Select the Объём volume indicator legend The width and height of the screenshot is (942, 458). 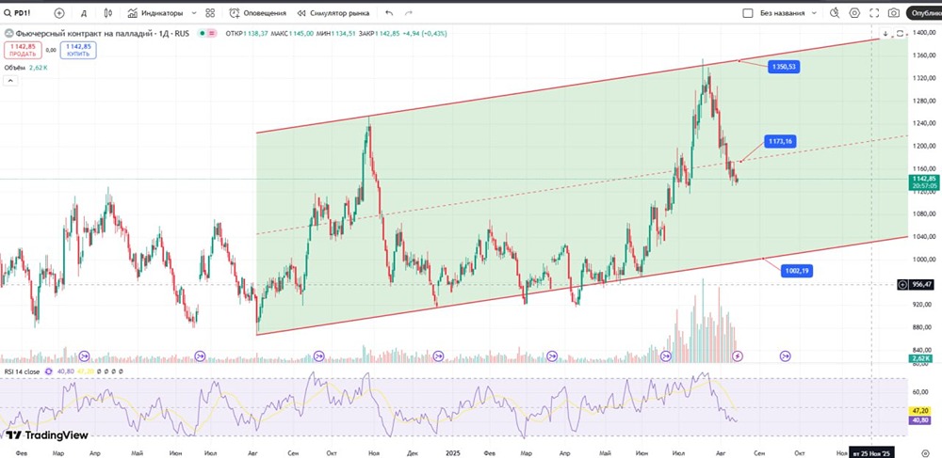15,68
